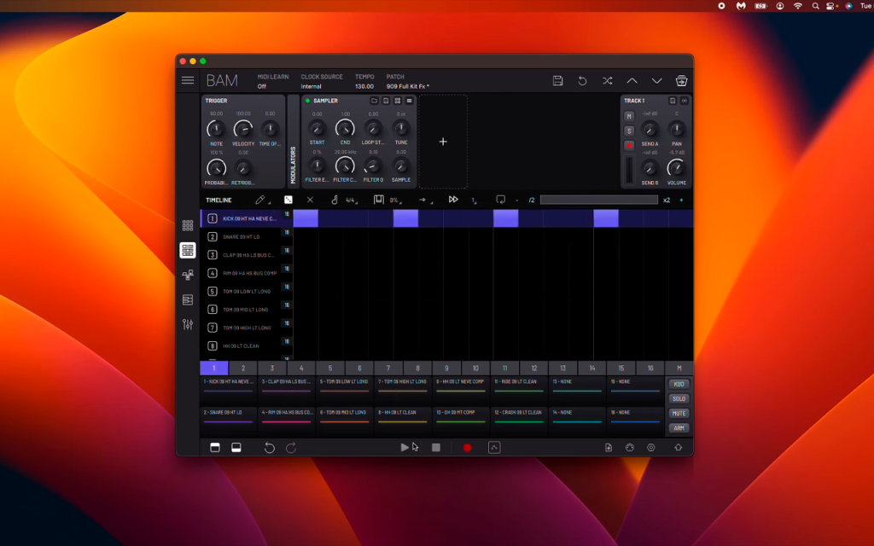Click the dice randomize icon in Timeline toolbar
Screen dimensions: 874x546
[288, 200]
